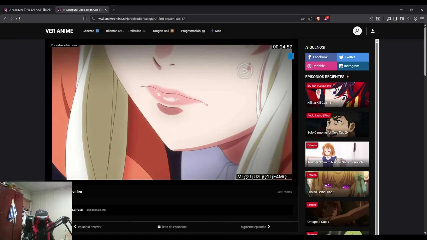The height and width of the screenshot is (240, 427).
Task: Follow on Twitter button
Action: click(353, 57)
